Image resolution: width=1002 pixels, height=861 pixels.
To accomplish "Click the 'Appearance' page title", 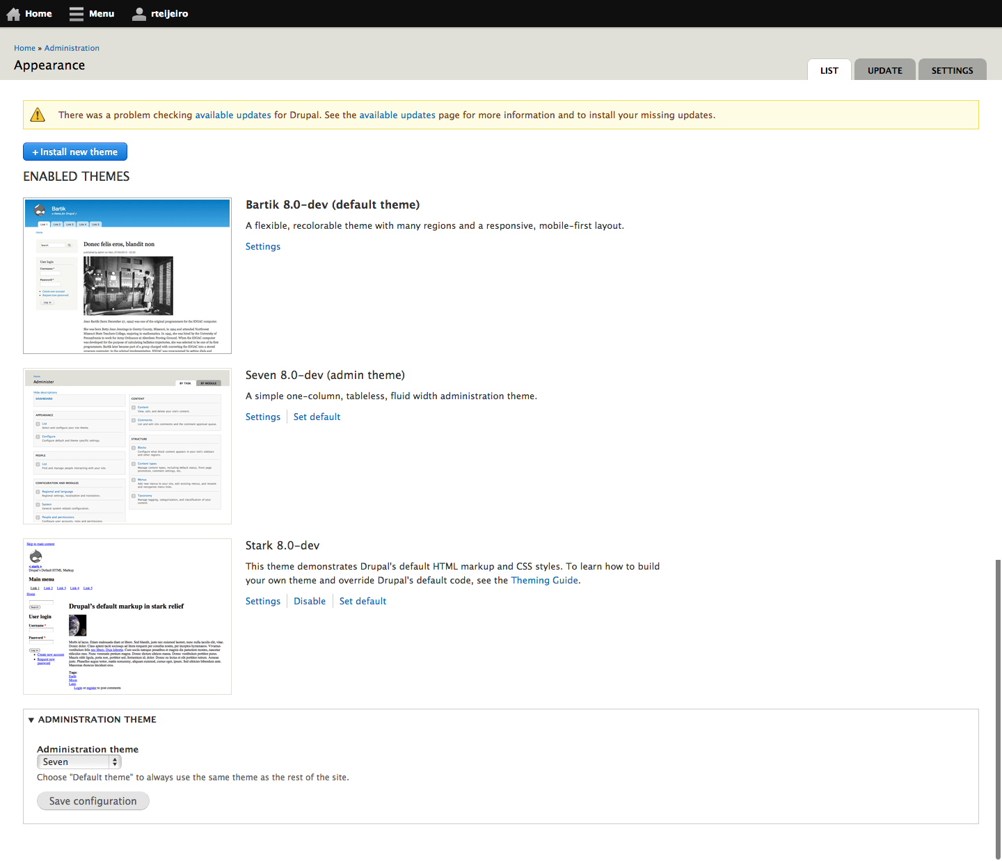I will [x=49, y=65].
